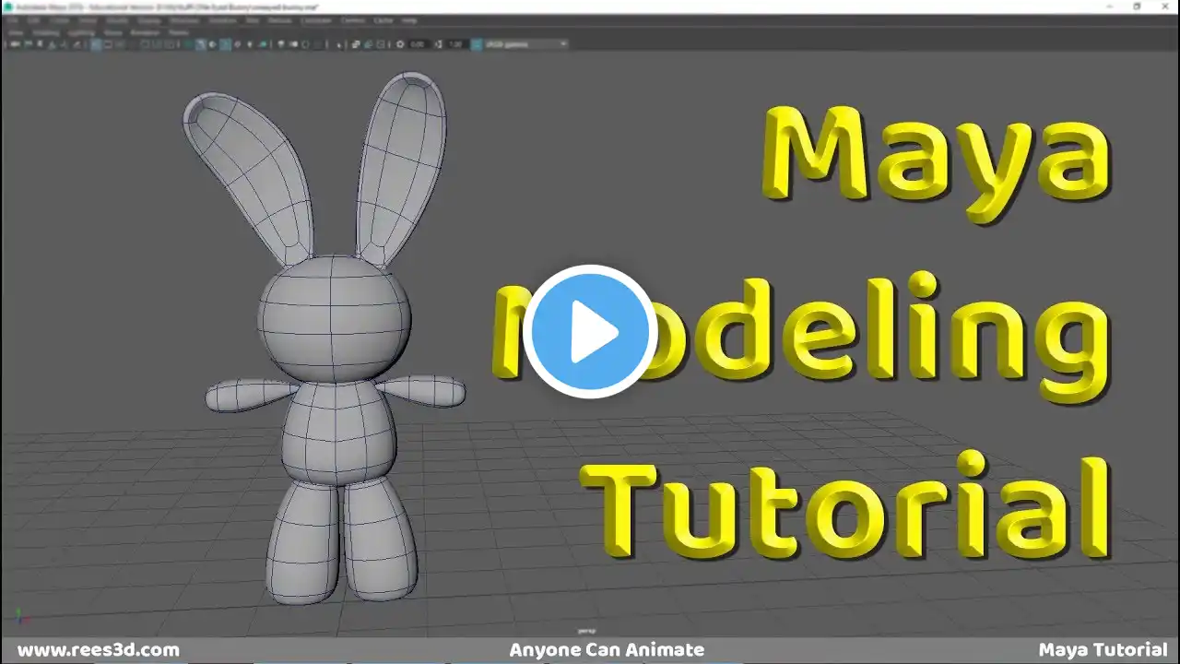Open the Control menu
The width and height of the screenshot is (1180, 664).
point(352,19)
